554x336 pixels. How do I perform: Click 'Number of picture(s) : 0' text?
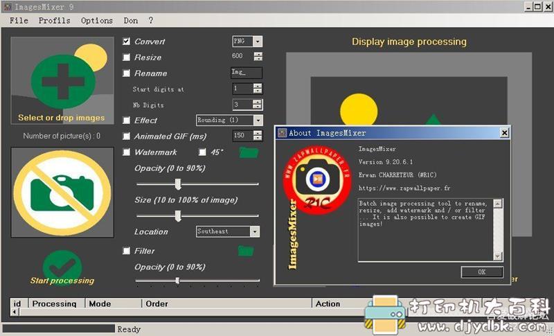pos(62,136)
